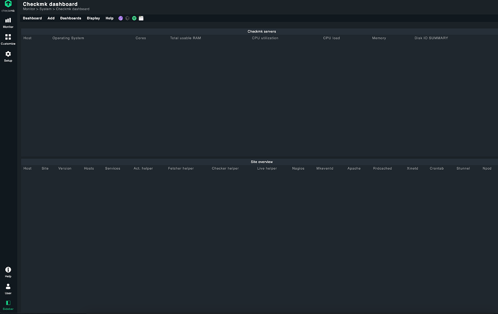Open the User menu from the sidebar

point(8,288)
